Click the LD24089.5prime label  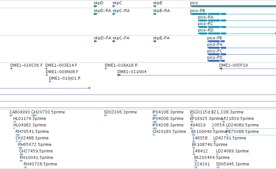pos(242,125)
